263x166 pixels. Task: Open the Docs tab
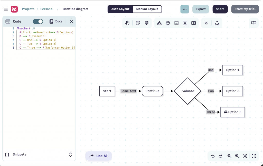point(56,21)
